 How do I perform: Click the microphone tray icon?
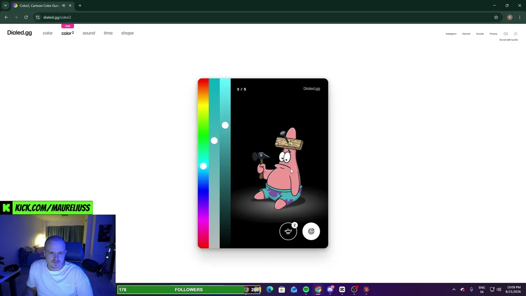tap(471, 290)
